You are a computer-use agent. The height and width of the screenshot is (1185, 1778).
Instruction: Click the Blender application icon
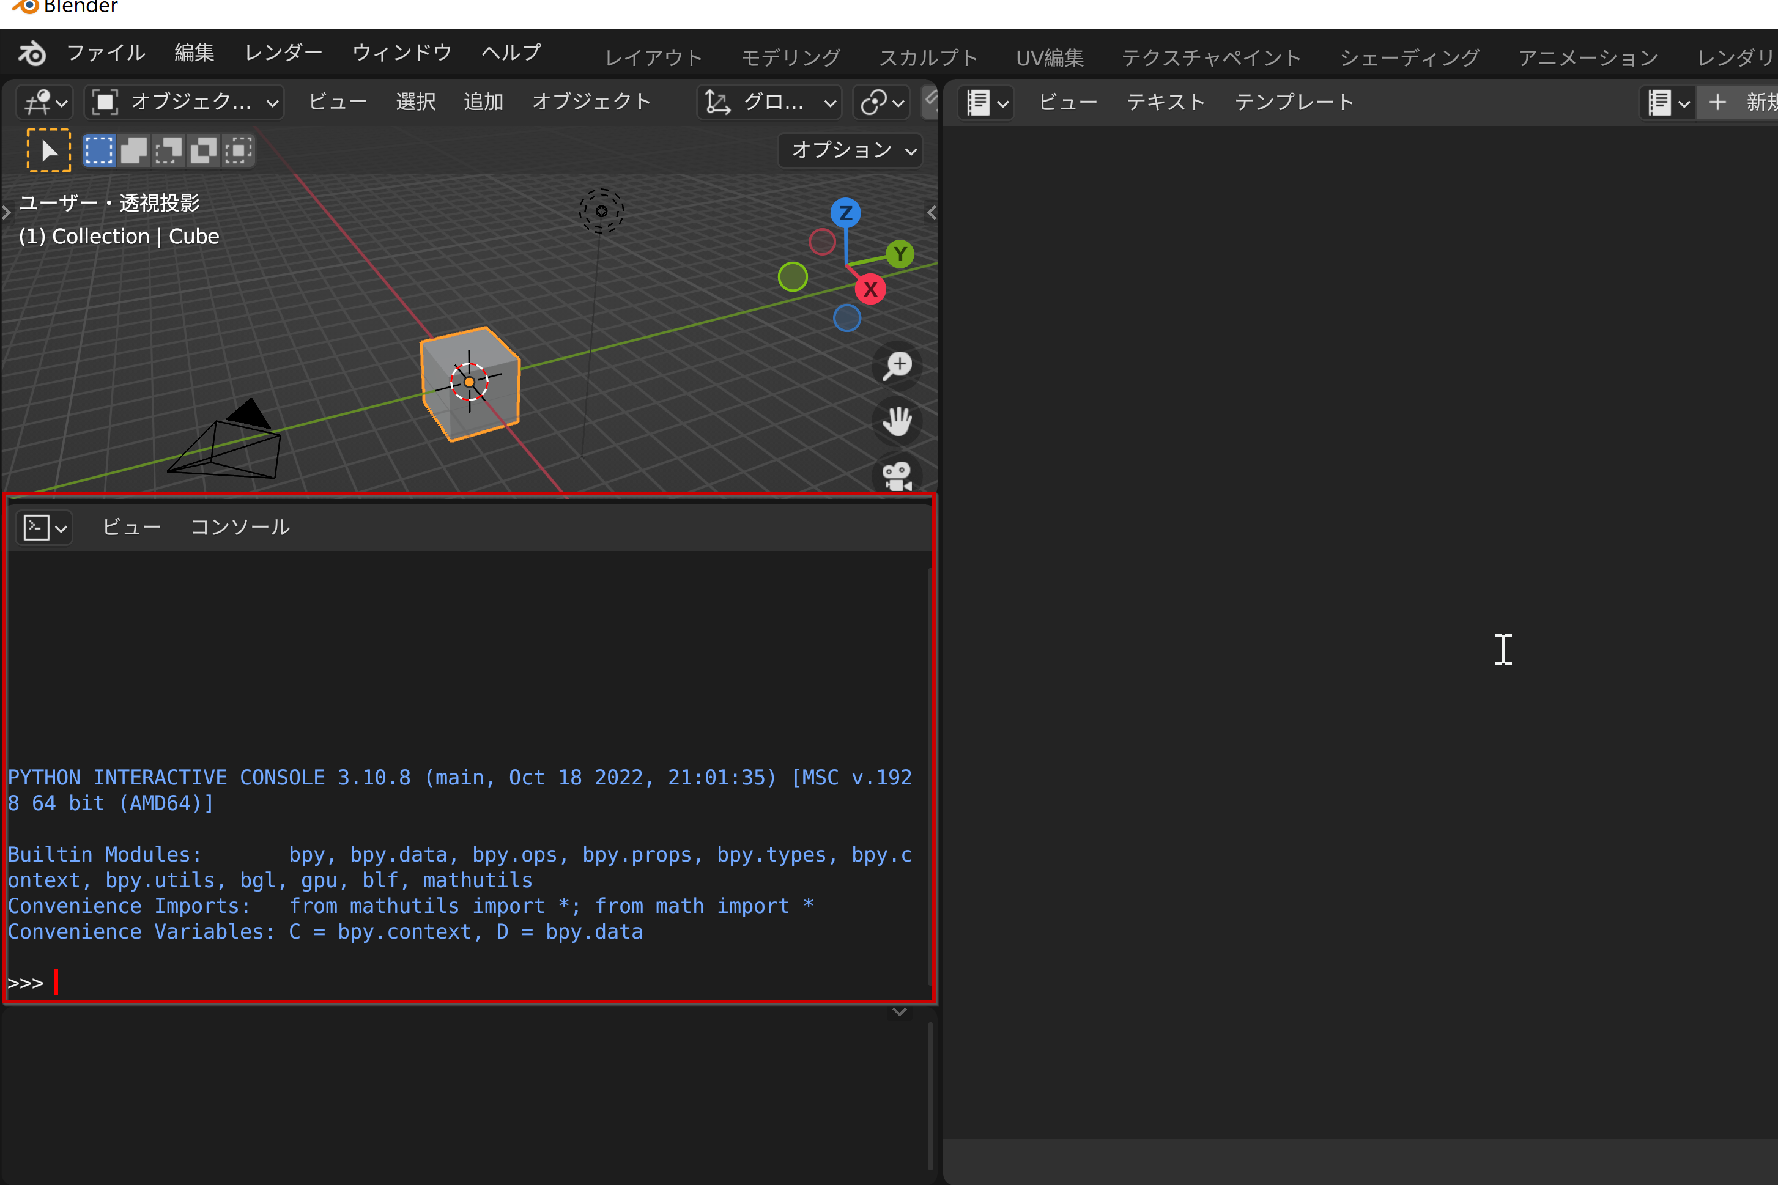pyautogui.click(x=26, y=9)
